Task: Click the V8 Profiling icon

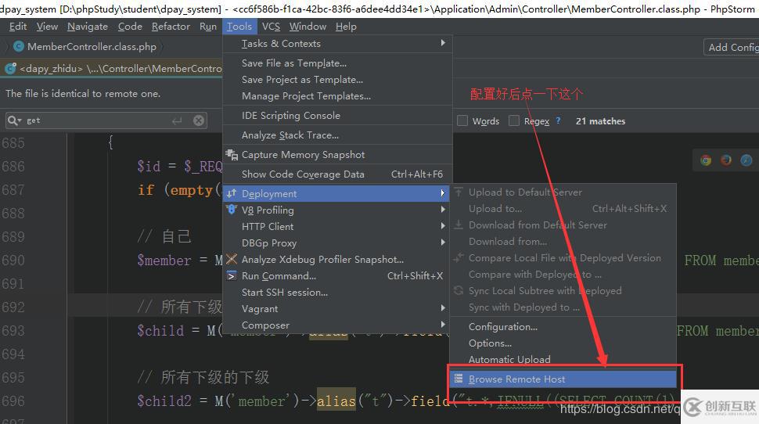Action: coord(232,210)
